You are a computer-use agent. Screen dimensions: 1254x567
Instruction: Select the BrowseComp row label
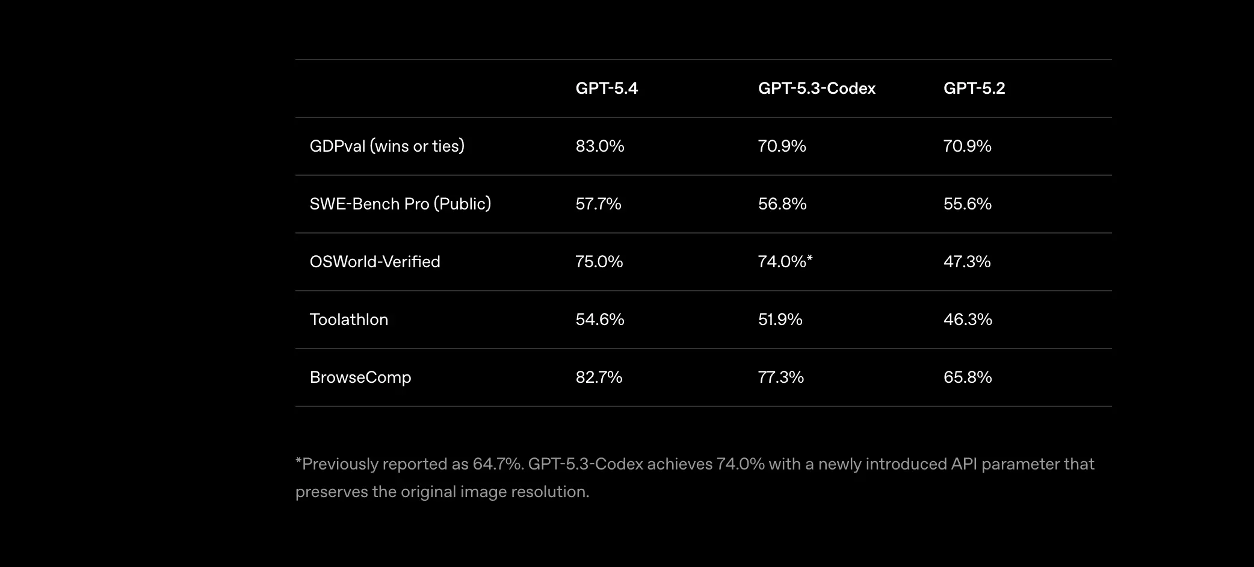click(x=360, y=377)
